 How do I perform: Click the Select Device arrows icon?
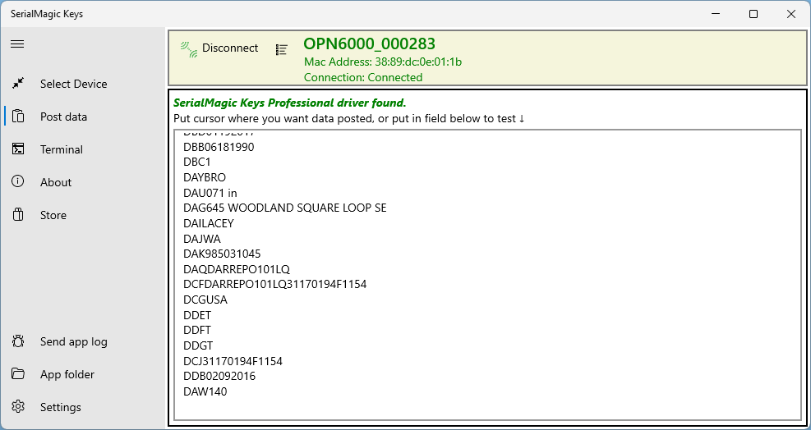point(18,83)
